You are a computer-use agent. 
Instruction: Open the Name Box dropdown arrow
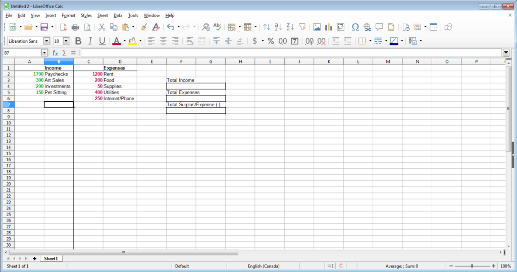click(x=44, y=53)
